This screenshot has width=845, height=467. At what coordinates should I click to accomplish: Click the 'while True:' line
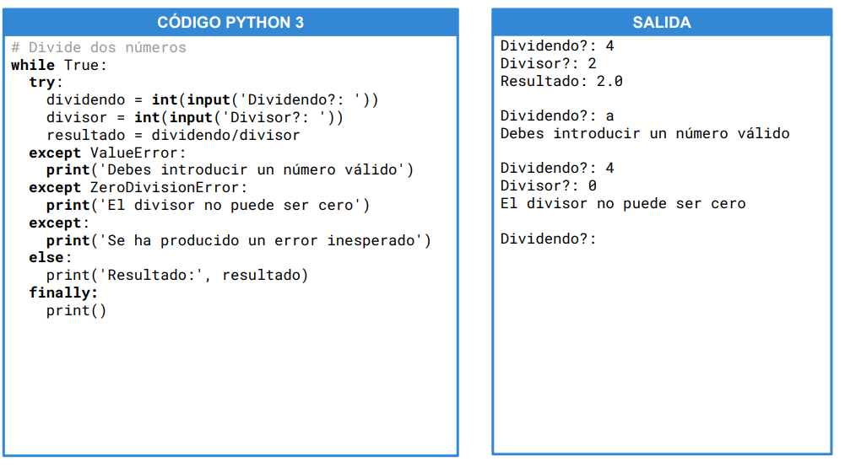59,65
